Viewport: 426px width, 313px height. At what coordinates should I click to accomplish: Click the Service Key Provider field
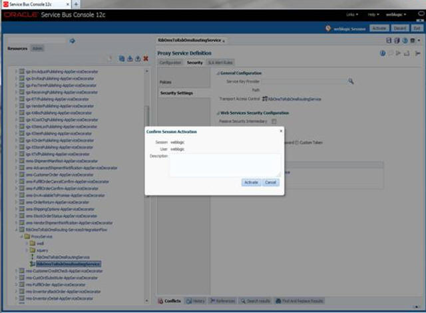pos(304,81)
